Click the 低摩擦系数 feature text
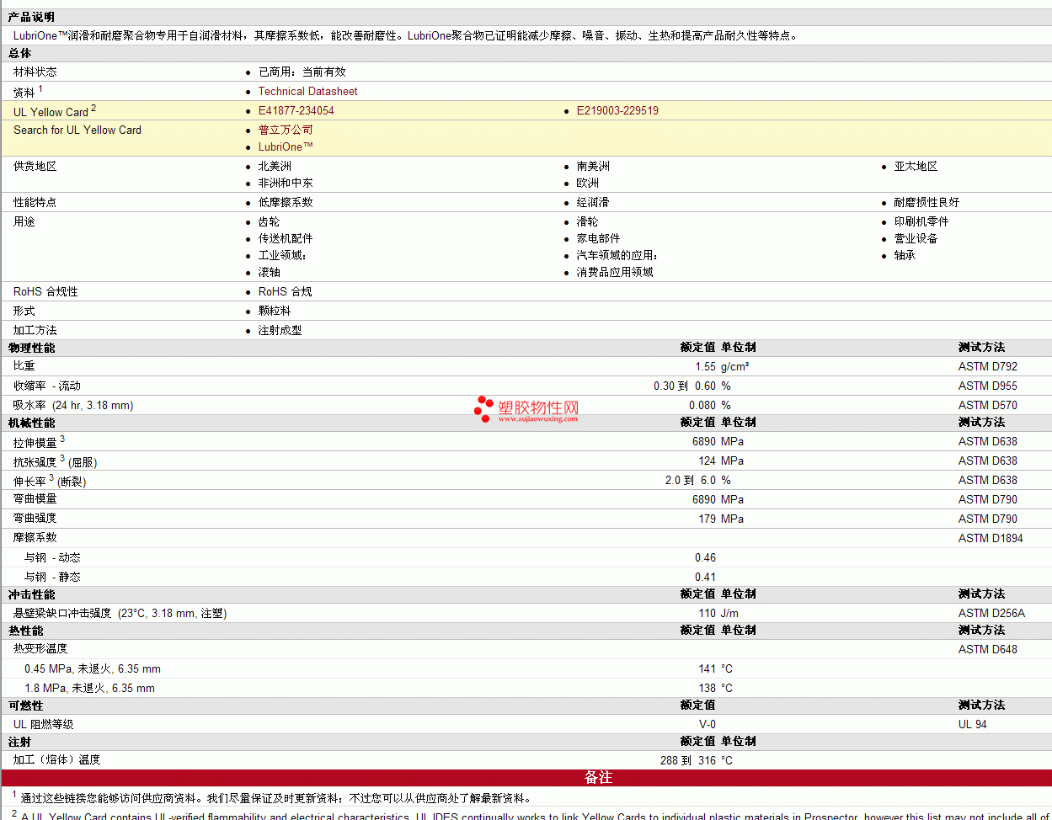This screenshot has width=1052, height=820. click(286, 202)
